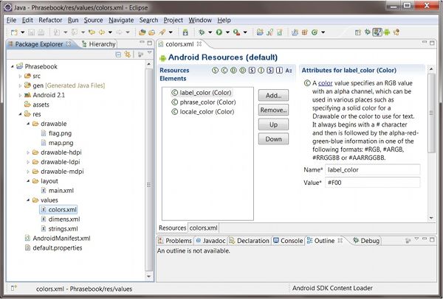Toggle the I filter icon after first square S
Viewport: 443px width, 299px height.
click(261, 70)
